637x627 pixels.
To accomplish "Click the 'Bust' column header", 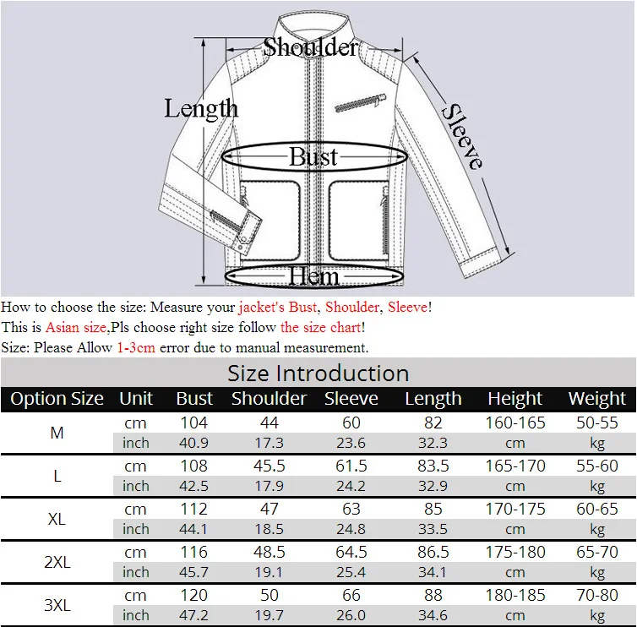I will (194, 399).
